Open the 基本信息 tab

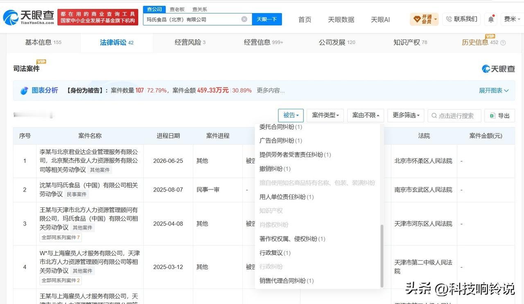[x=43, y=42]
